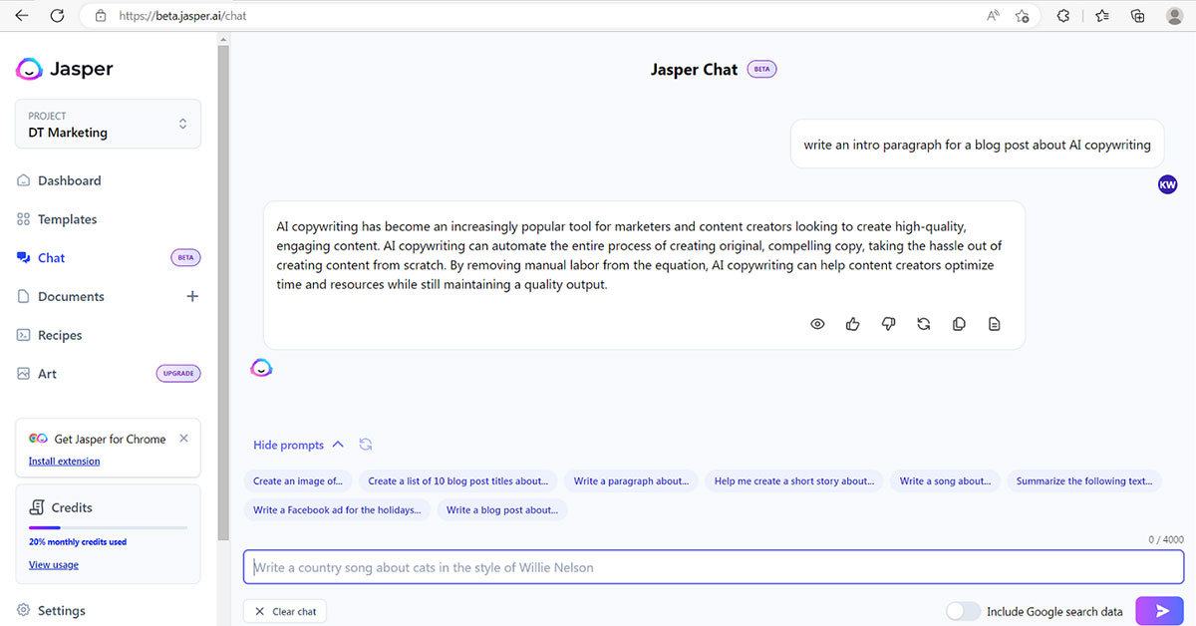Copy the response with copy icon
The image size is (1196, 626).
coord(959,324)
